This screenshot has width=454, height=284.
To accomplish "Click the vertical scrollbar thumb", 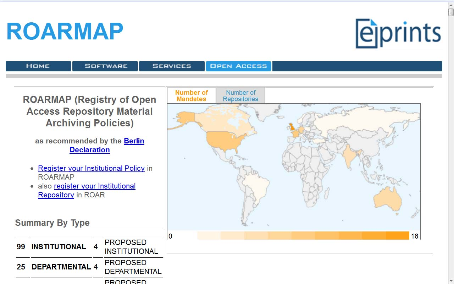I will (x=451, y=12).
